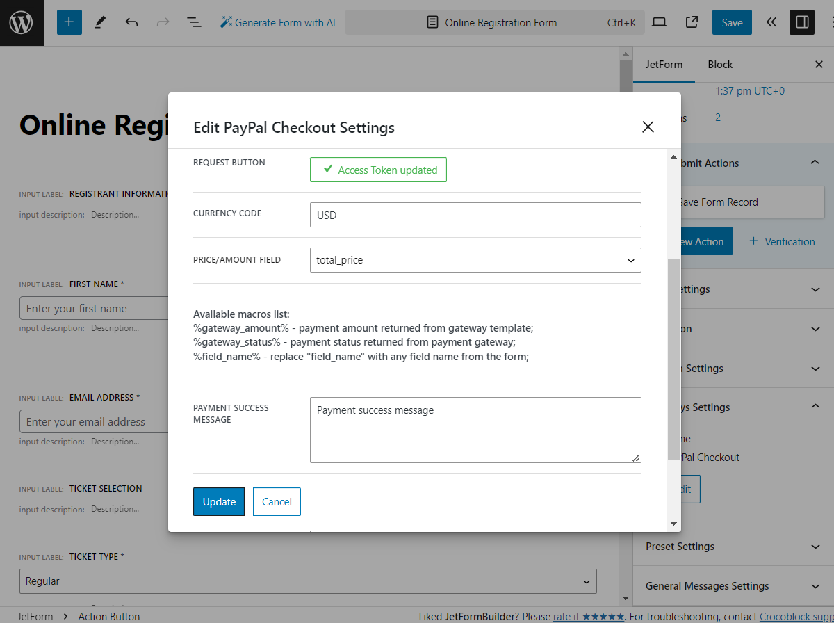The height and width of the screenshot is (623, 834).
Task: Close the settings sidebar
Action: (x=819, y=65)
